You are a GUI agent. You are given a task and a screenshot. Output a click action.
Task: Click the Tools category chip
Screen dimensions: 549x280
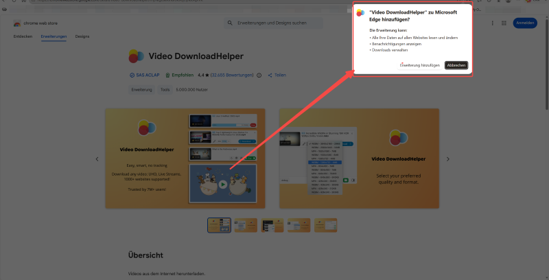[165, 90]
